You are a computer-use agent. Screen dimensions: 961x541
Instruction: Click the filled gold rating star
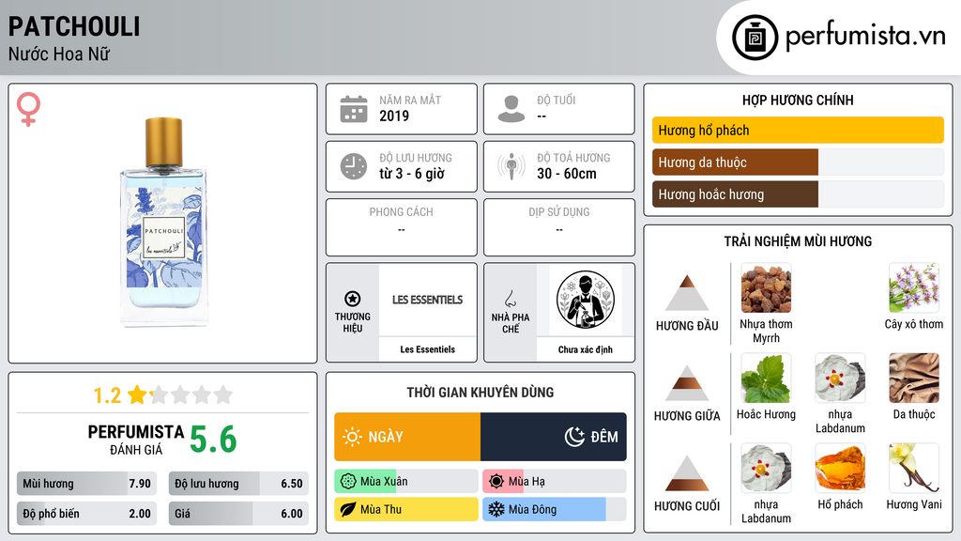(137, 394)
